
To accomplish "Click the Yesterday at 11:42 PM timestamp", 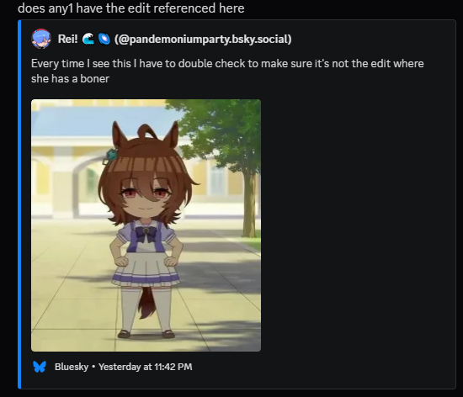I will [x=146, y=367].
